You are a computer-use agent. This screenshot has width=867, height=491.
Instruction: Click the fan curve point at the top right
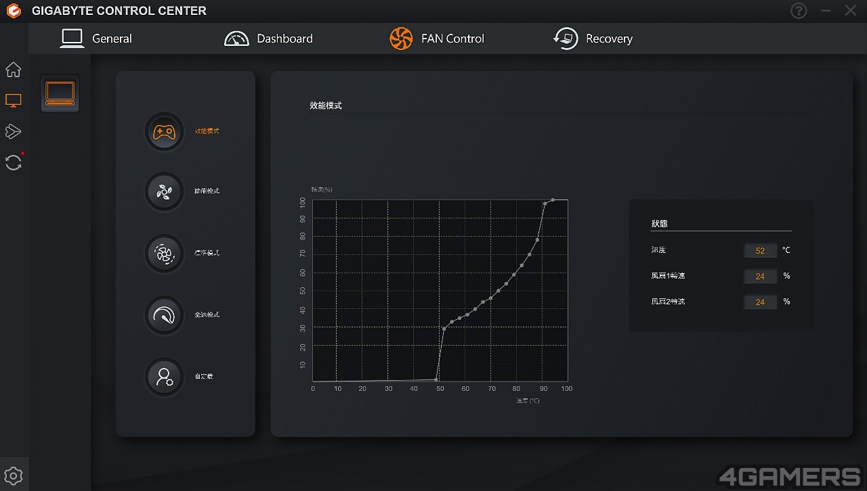coord(553,200)
